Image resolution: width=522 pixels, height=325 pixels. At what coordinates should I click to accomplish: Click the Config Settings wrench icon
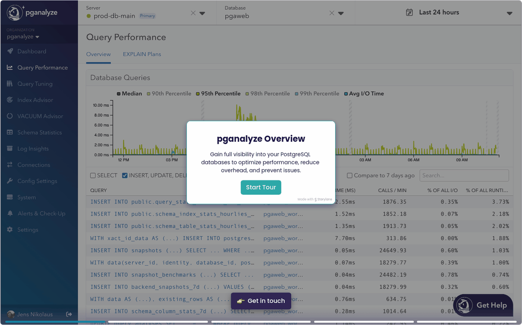pyautogui.click(x=10, y=181)
